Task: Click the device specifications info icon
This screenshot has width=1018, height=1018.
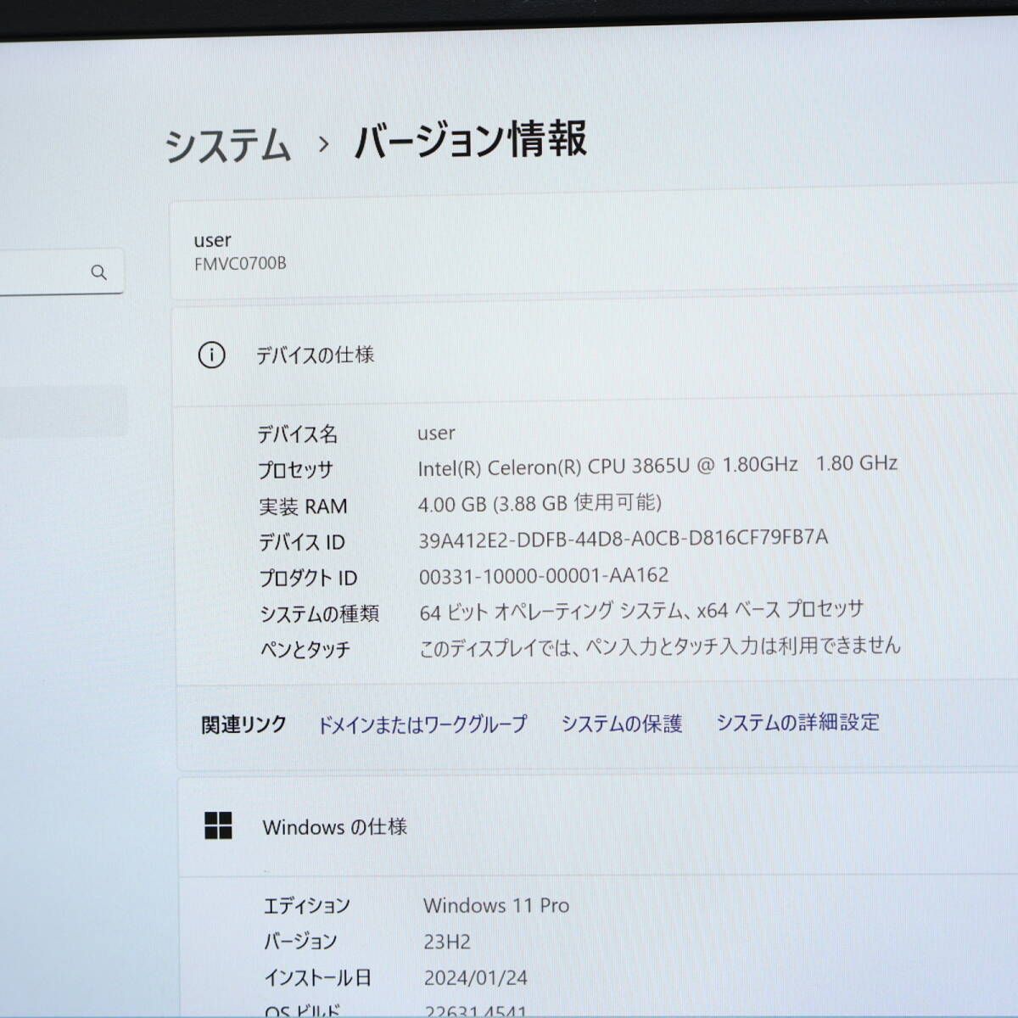Action: [x=211, y=355]
